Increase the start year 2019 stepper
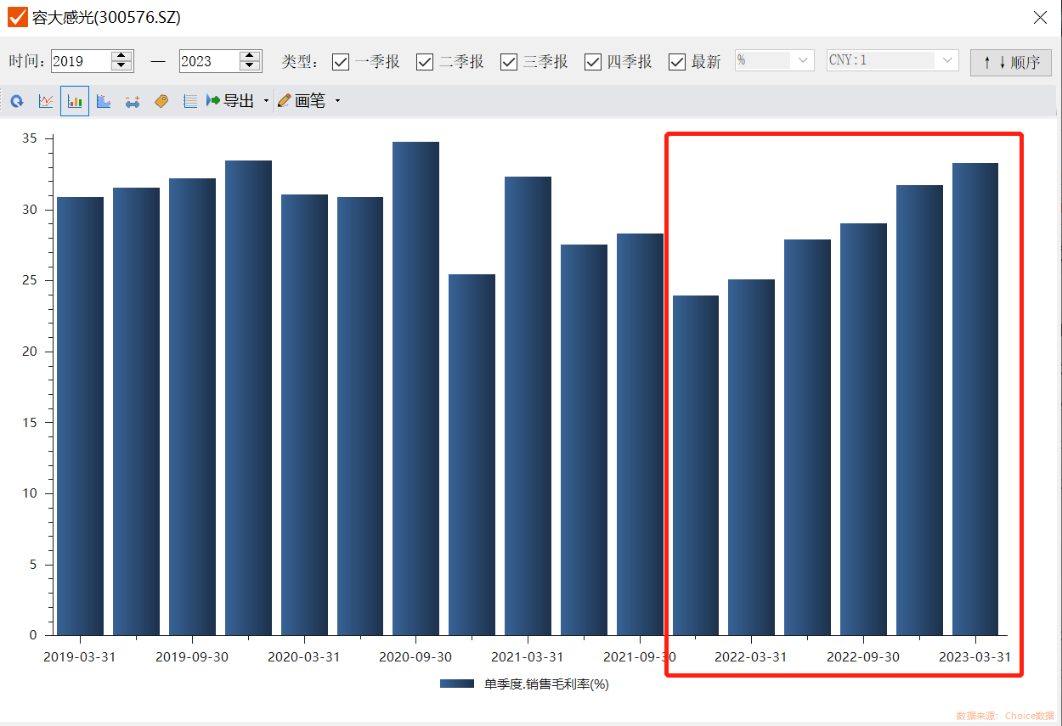The image size is (1062, 726). point(122,56)
